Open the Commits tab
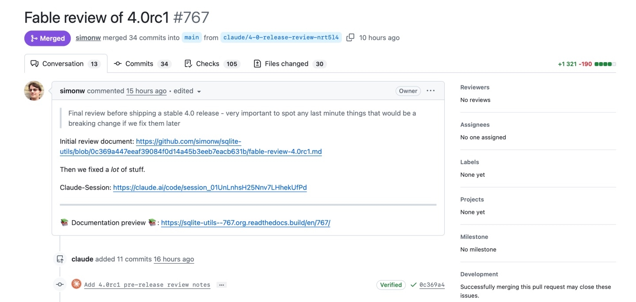Viewport: 636px width, 302px height. [142, 64]
